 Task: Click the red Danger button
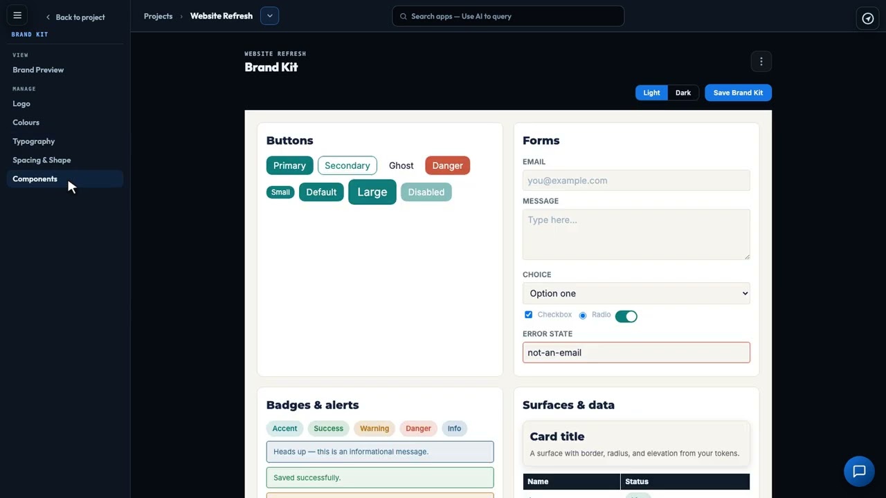[x=447, y=165]
